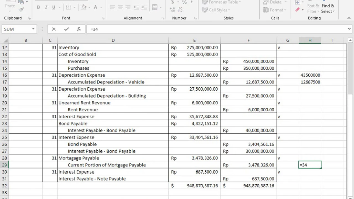Open Cell Styles gallery
The height and width of the screenshot is (199, 354).
217,10
